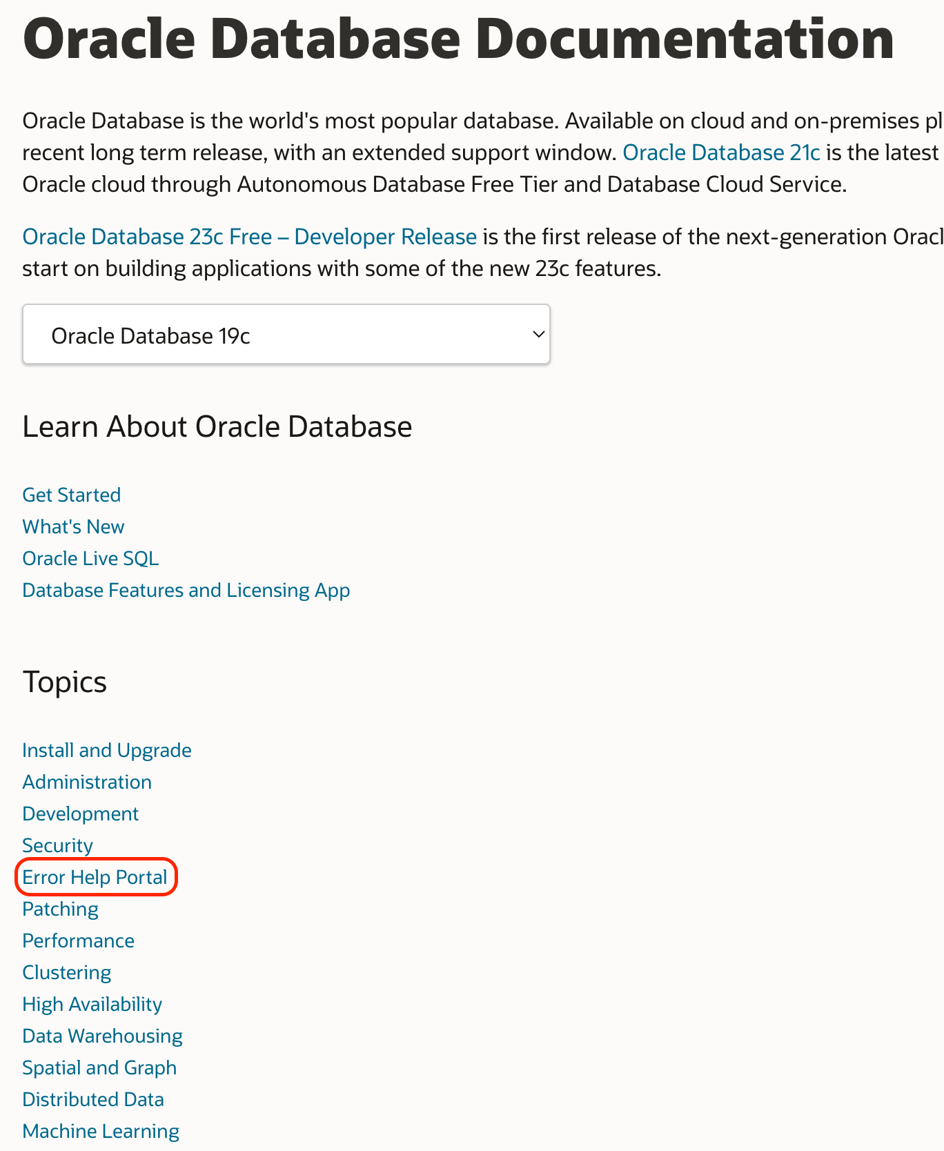Open the Administration topic link
The height and width of the screenshot is (1151, 944).
pyautogui.click(x=87, y=782)
